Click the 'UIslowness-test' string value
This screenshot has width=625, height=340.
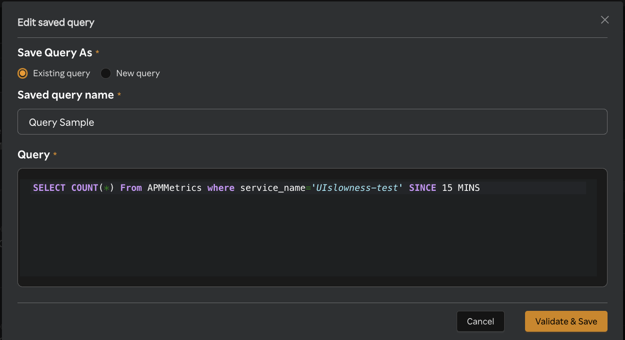pos(357,187)
